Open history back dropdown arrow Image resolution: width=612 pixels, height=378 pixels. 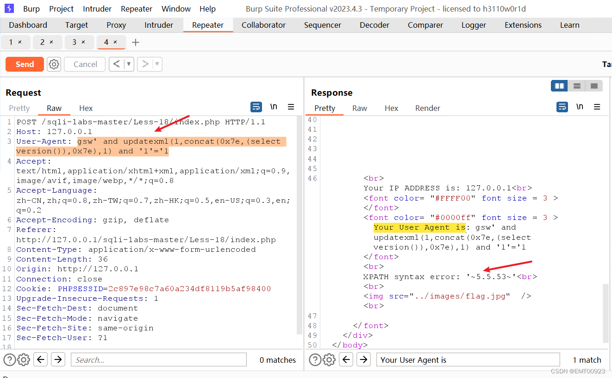pos(129,64)
